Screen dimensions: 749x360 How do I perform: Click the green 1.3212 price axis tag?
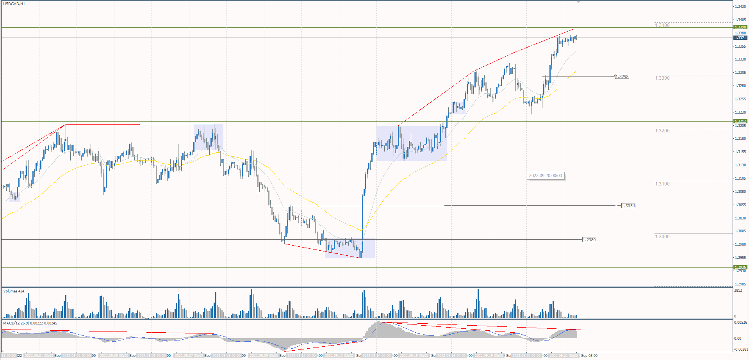[x=740, y=121]
